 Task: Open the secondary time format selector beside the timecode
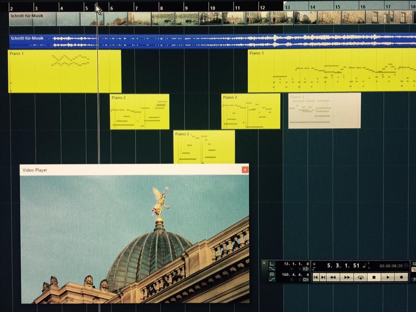(x=406, y=265)
